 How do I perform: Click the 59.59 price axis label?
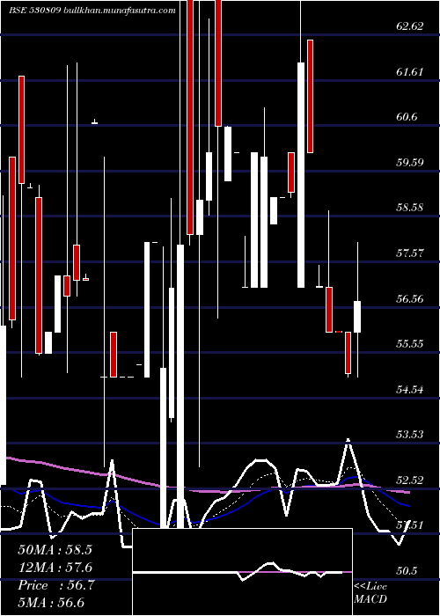(410, 162)
